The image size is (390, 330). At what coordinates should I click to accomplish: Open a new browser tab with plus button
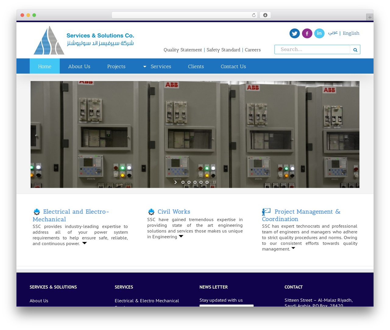click(x=370, y=17)
